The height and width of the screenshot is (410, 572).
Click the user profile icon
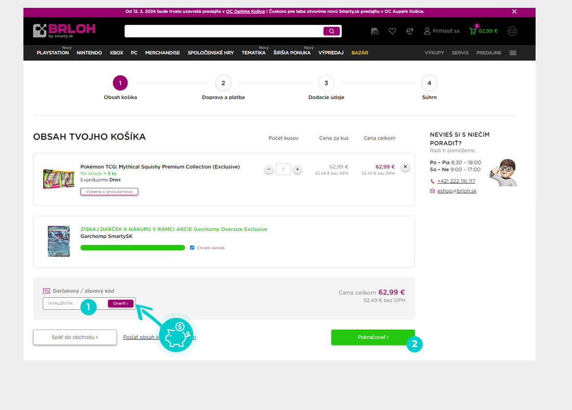click(x=427, y=31)
